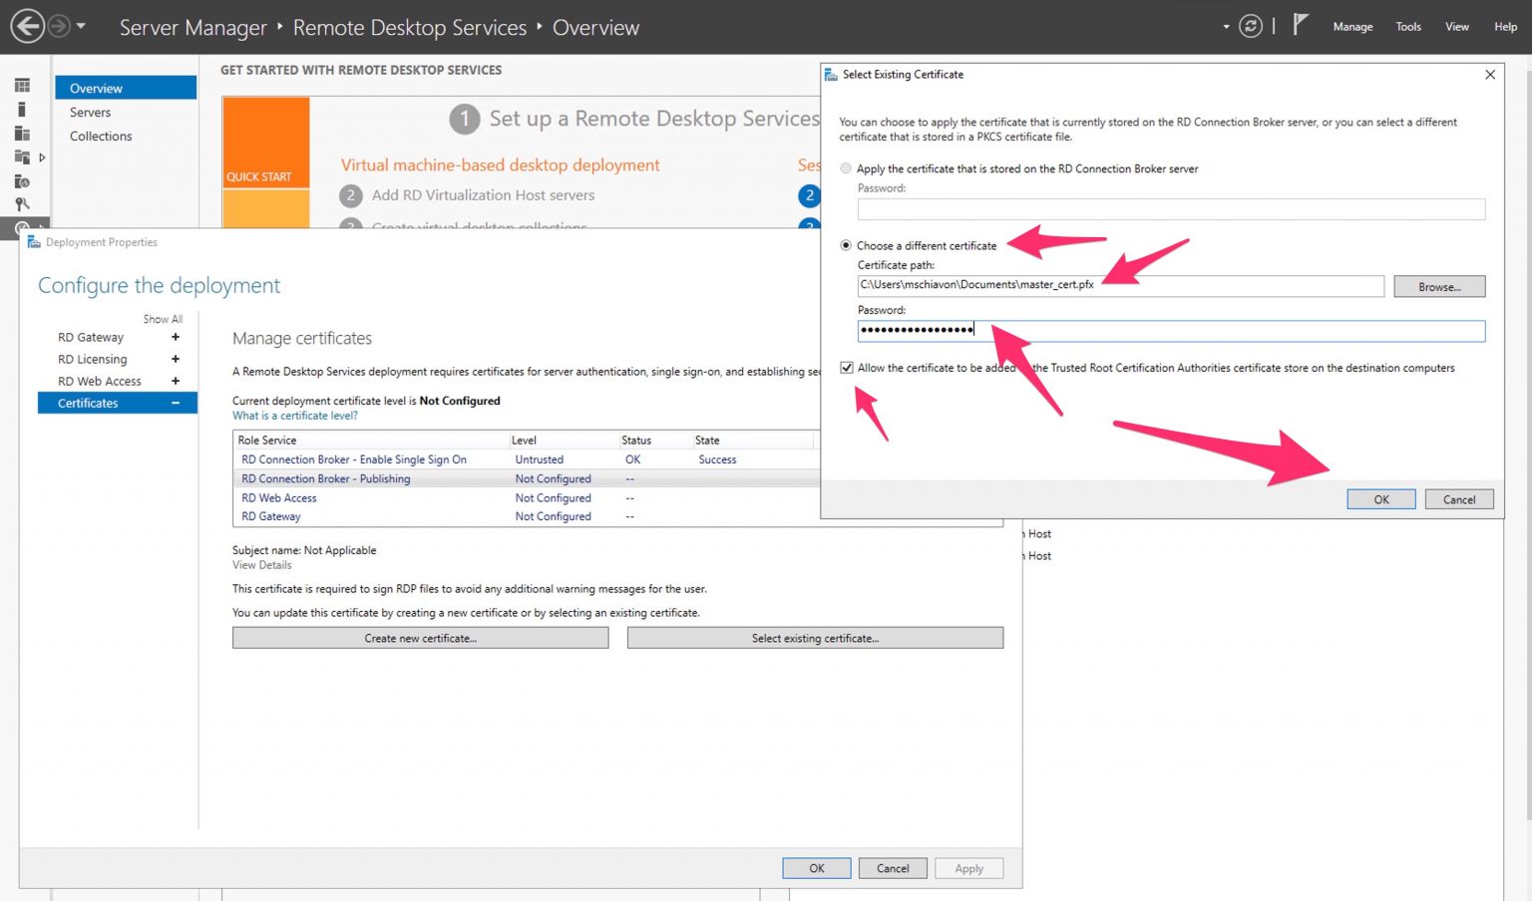Click the Create new certificate button

pyautogui.click(x=420, y=638)
